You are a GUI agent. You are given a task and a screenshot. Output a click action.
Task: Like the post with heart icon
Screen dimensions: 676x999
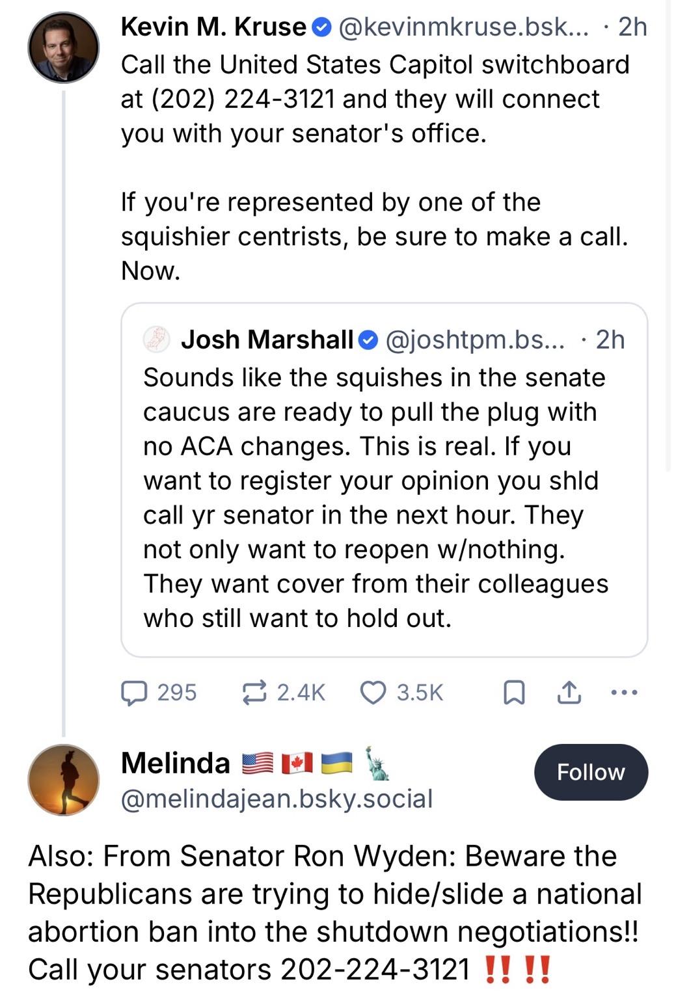pos(373,693)
